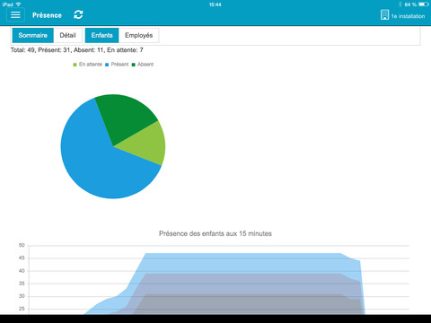The image size is (431, 323).
Task: Open the 1e installation link
Action: [408, 16]
